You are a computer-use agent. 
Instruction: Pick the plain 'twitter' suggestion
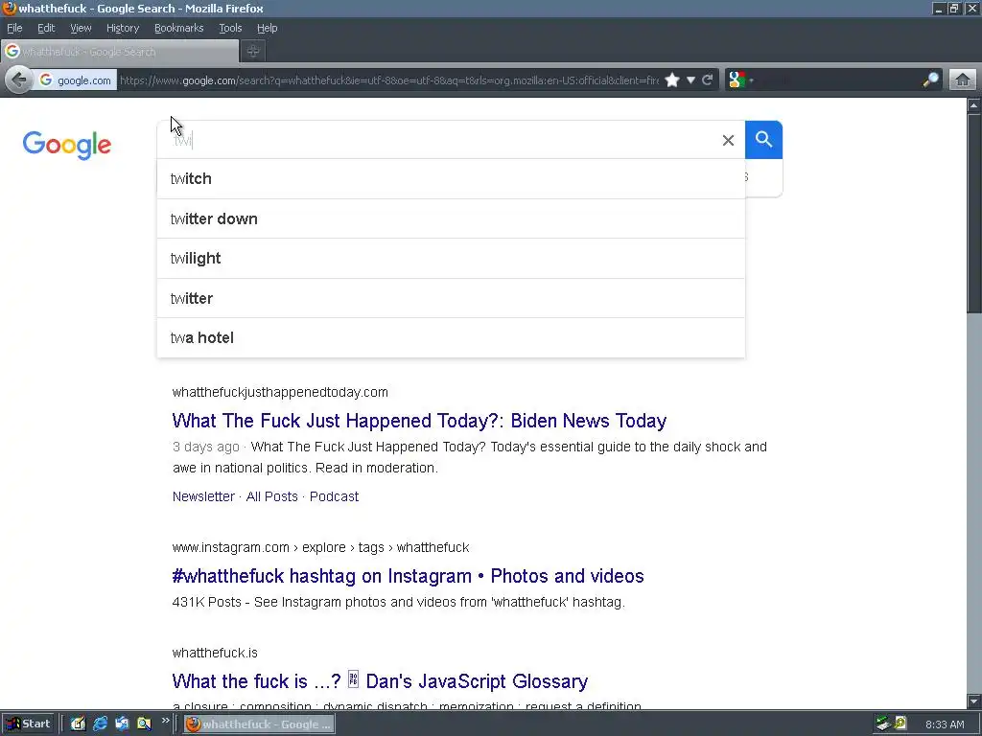point(451,299)
